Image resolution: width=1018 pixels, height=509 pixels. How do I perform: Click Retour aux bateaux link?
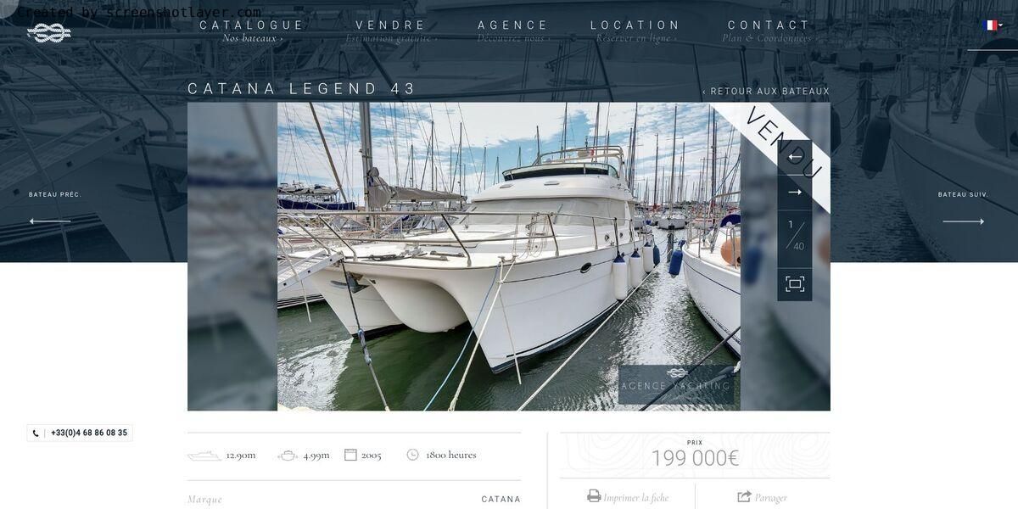pyautogui.click(x=766, y=92)
